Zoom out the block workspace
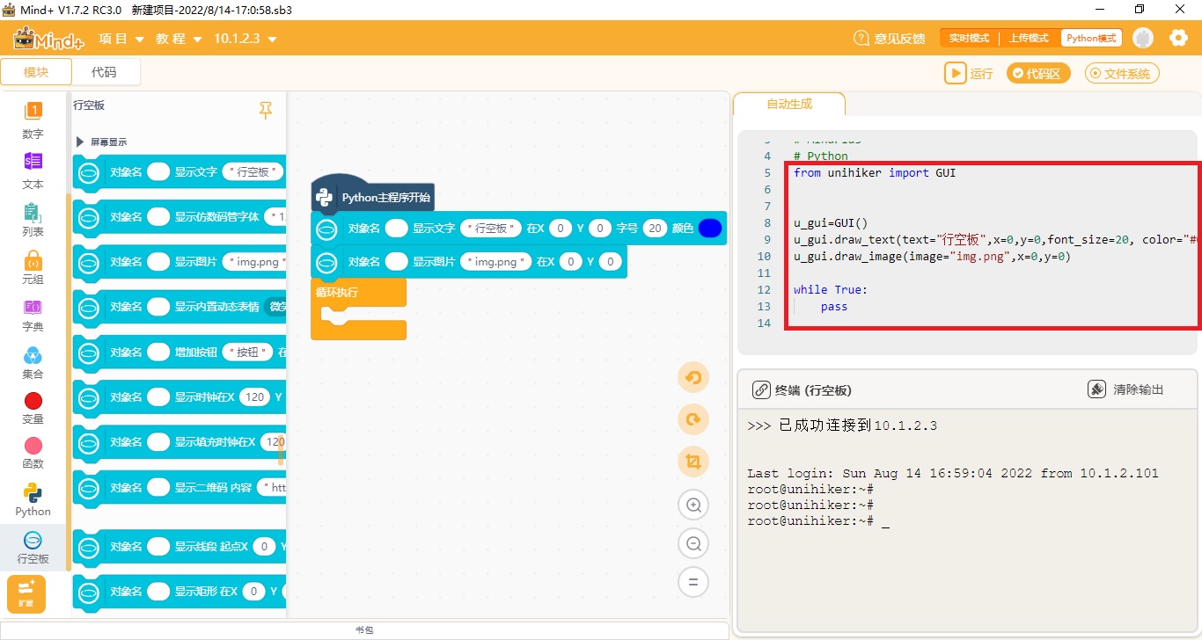This screenshot has width=1202, height=640. [693, 543]
